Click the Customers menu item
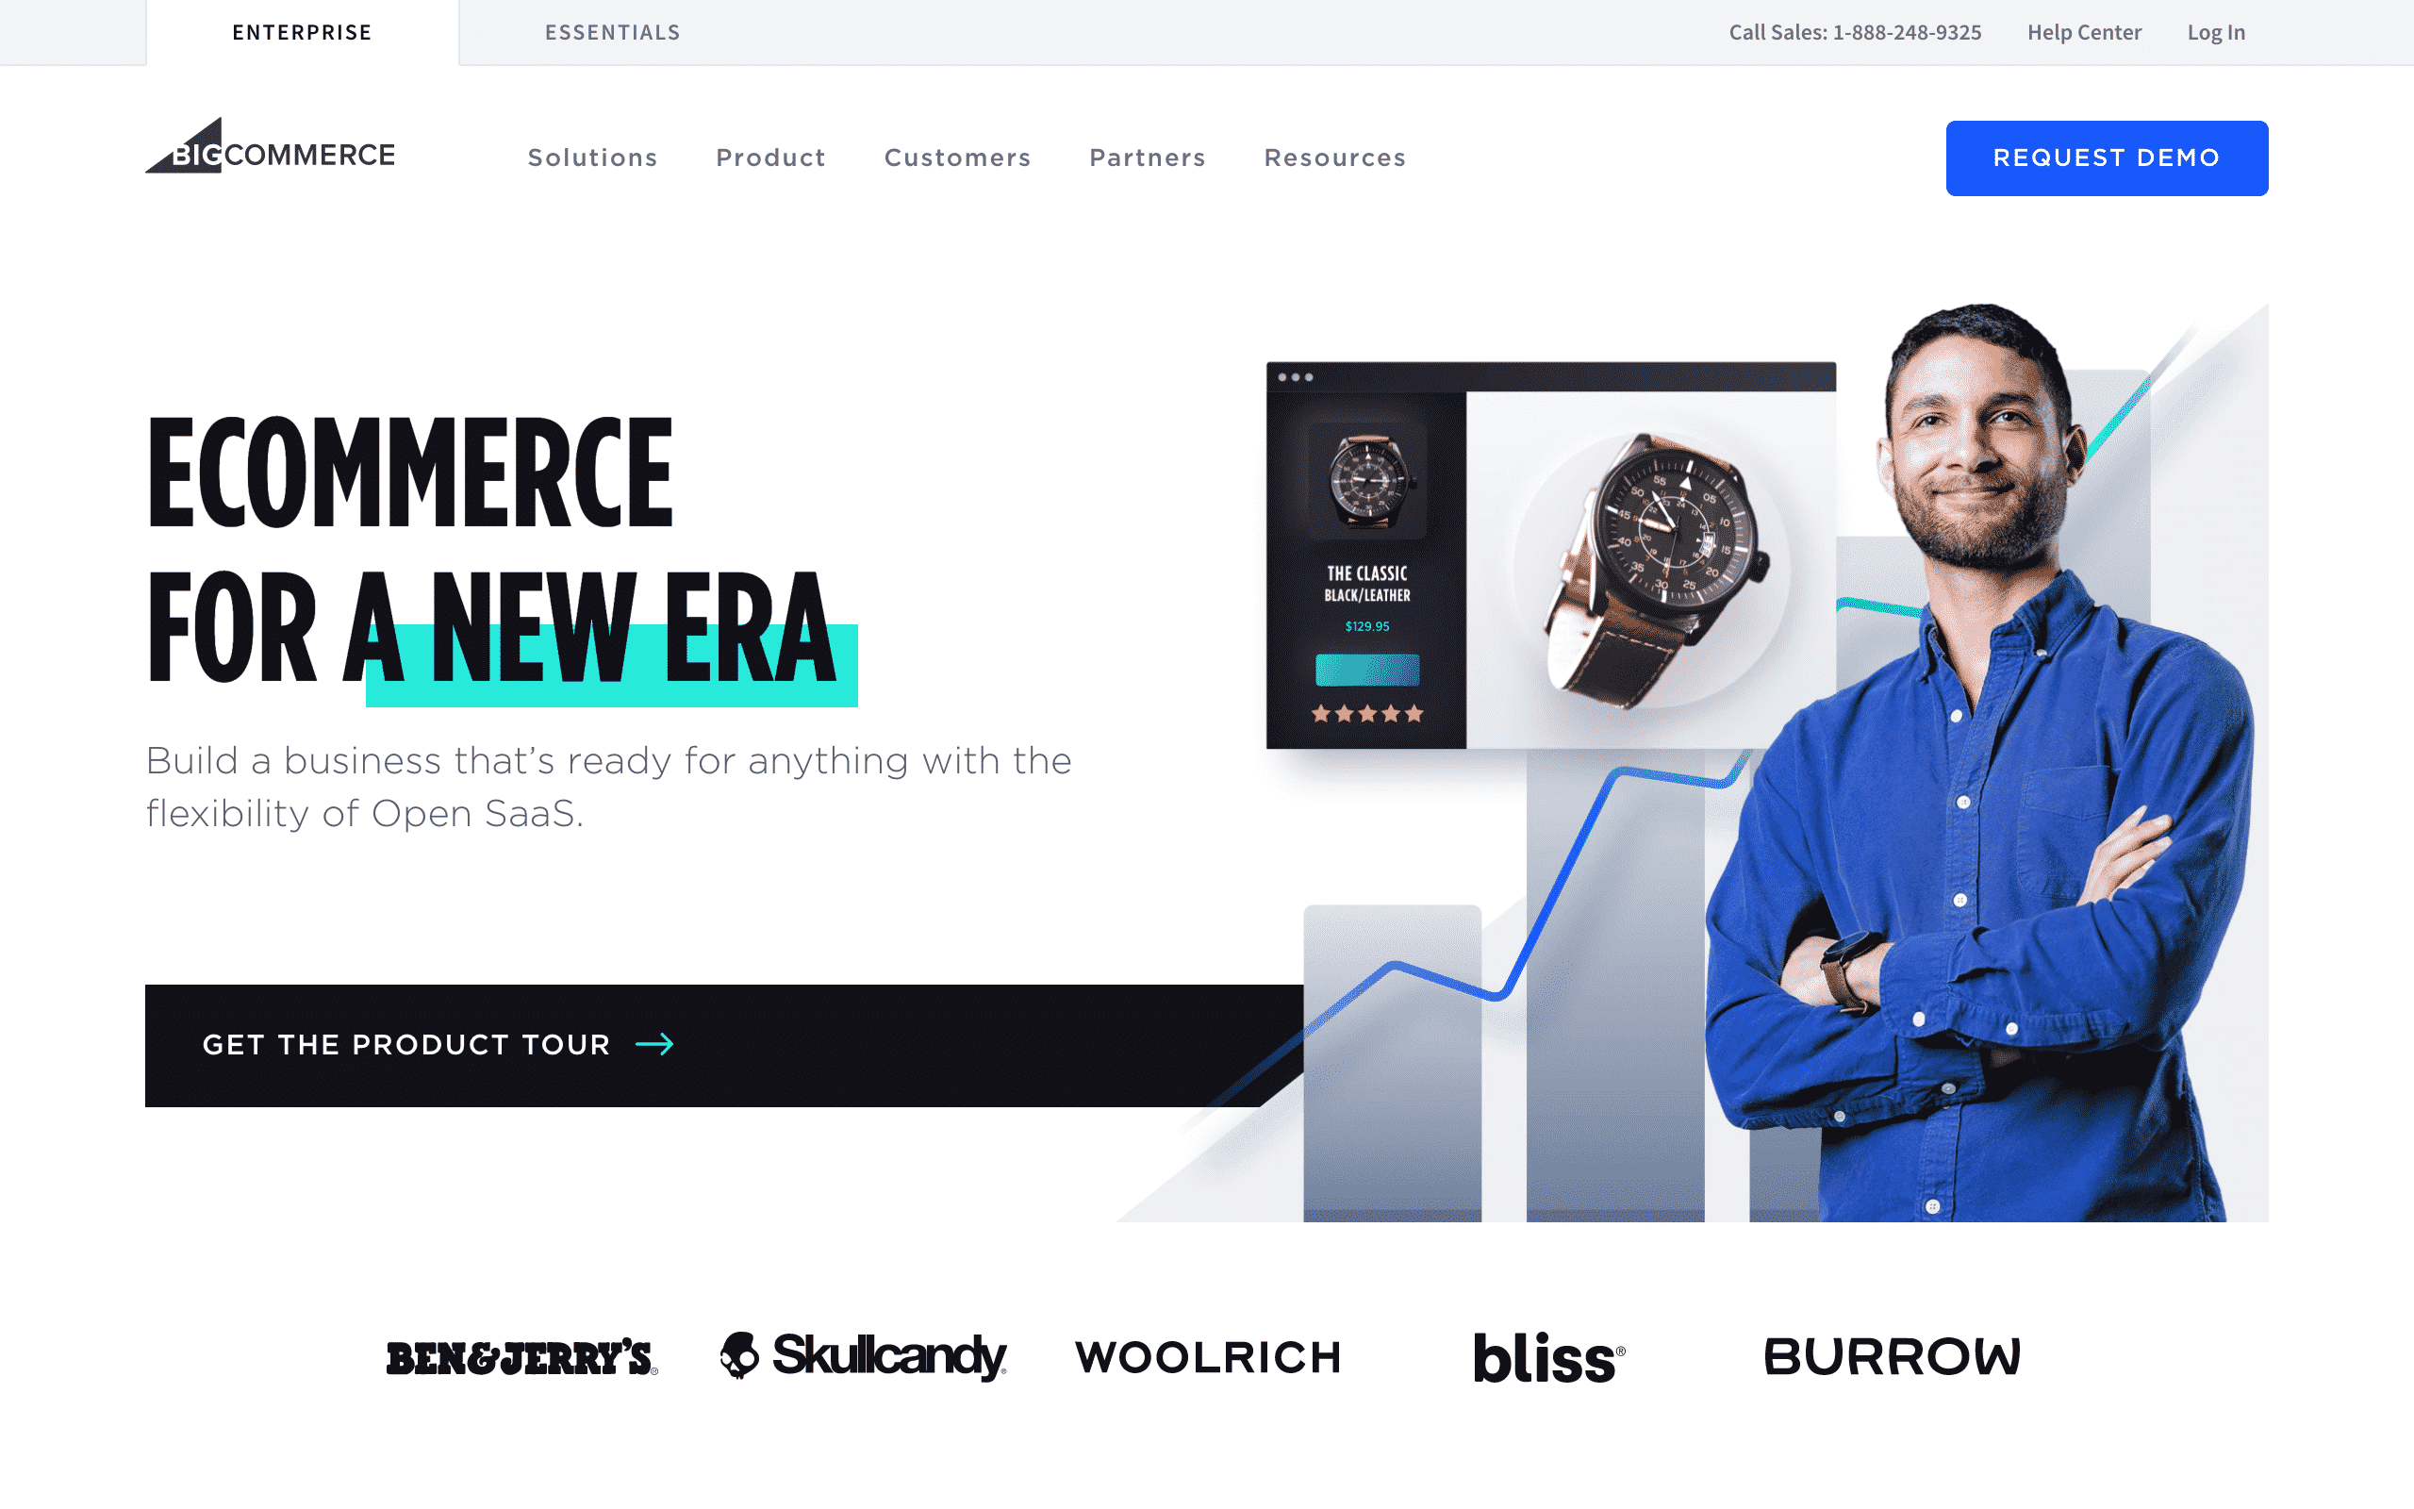2414x1509 pixels. tap(958, 157)
